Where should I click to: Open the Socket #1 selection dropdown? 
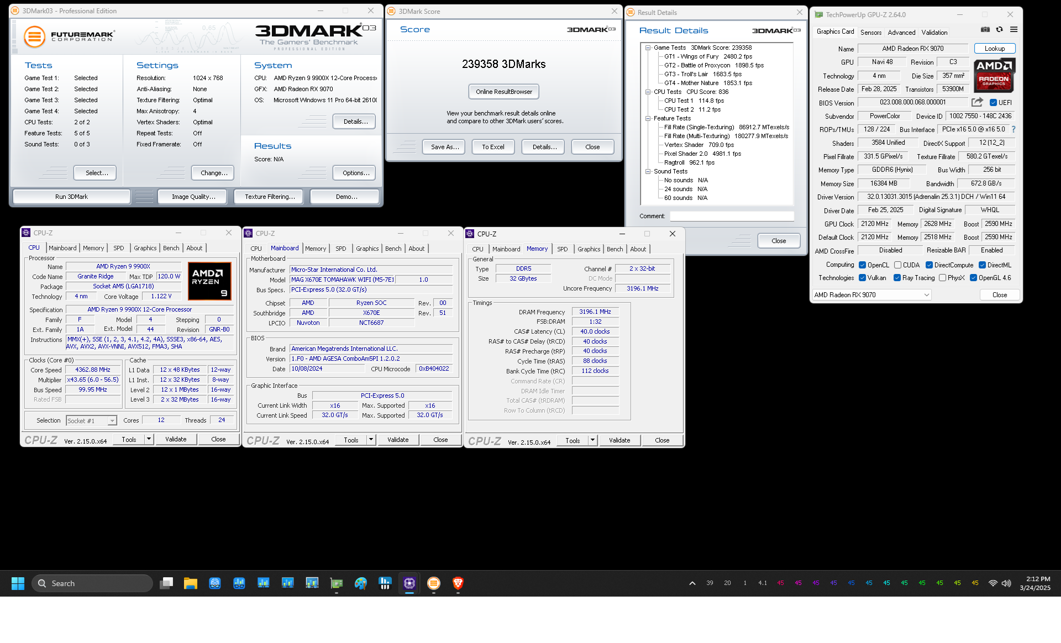[91, 421]
